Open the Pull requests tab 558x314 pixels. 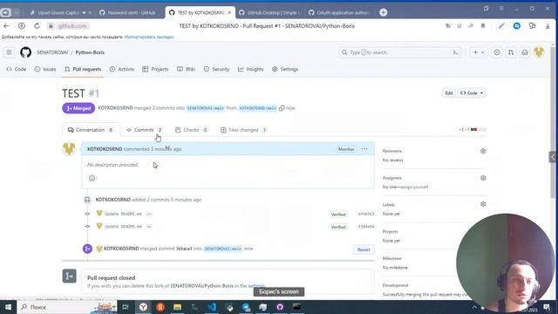pos(83,69)
